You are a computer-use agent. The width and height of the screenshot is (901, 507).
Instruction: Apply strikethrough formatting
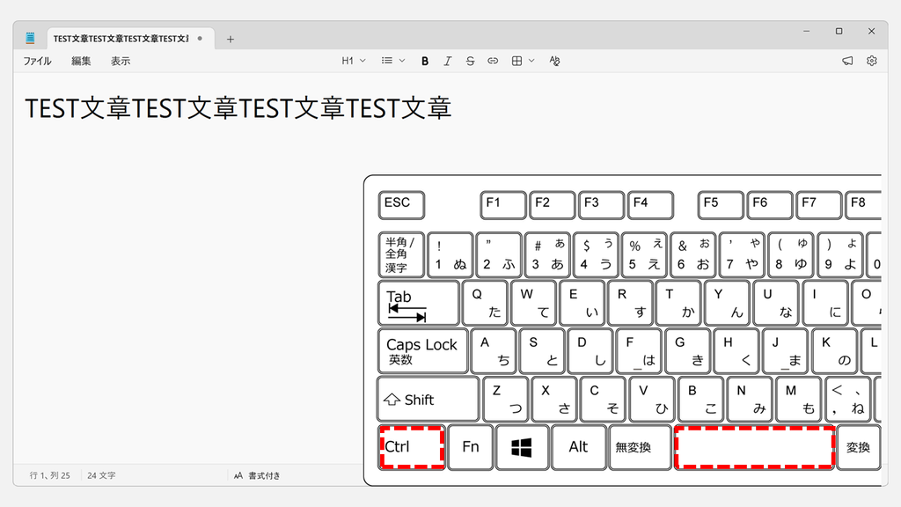tap(470, 61)
